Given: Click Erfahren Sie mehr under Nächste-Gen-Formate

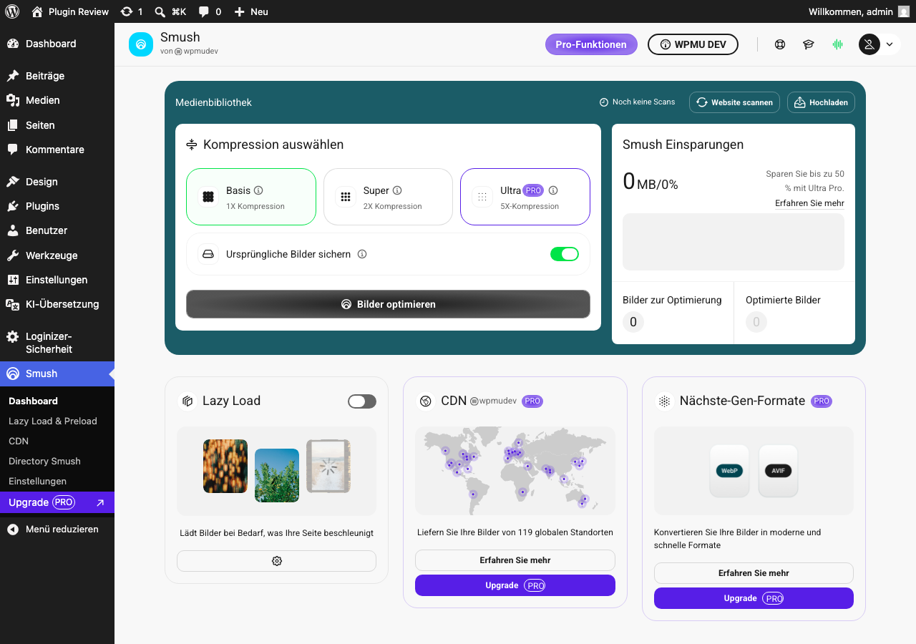Looking at the screenshot, I should [754, 573].
